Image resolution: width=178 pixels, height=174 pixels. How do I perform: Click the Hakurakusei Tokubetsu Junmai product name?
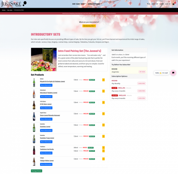click(x=49, y=93)
